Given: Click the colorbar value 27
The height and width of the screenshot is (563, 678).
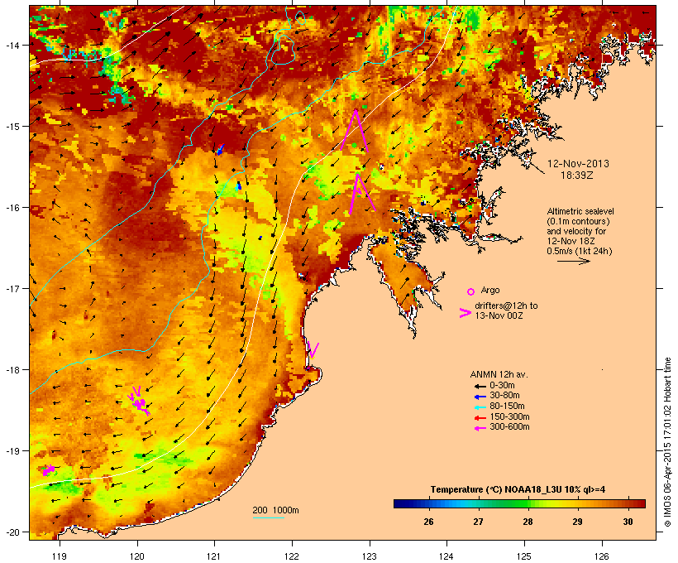Looking at the screenshot, I should pyautogui.click(x=478, y=522).
